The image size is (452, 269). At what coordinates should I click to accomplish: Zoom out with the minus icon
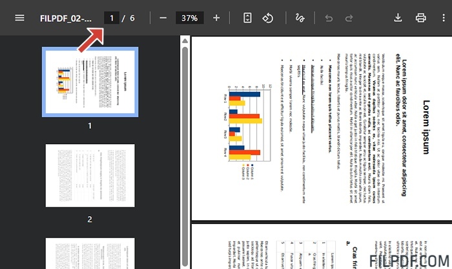point(163,18)
